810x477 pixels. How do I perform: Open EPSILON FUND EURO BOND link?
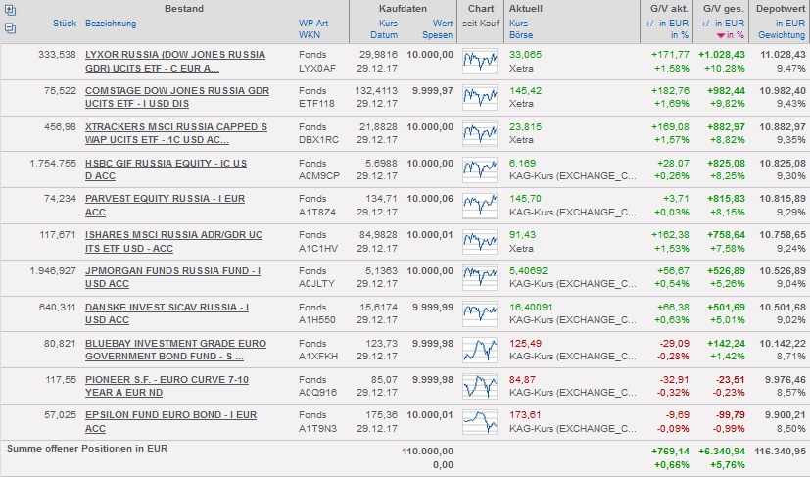pos(170,422)
